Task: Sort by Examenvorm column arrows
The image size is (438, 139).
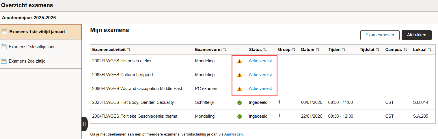Action: click(225, 50)
